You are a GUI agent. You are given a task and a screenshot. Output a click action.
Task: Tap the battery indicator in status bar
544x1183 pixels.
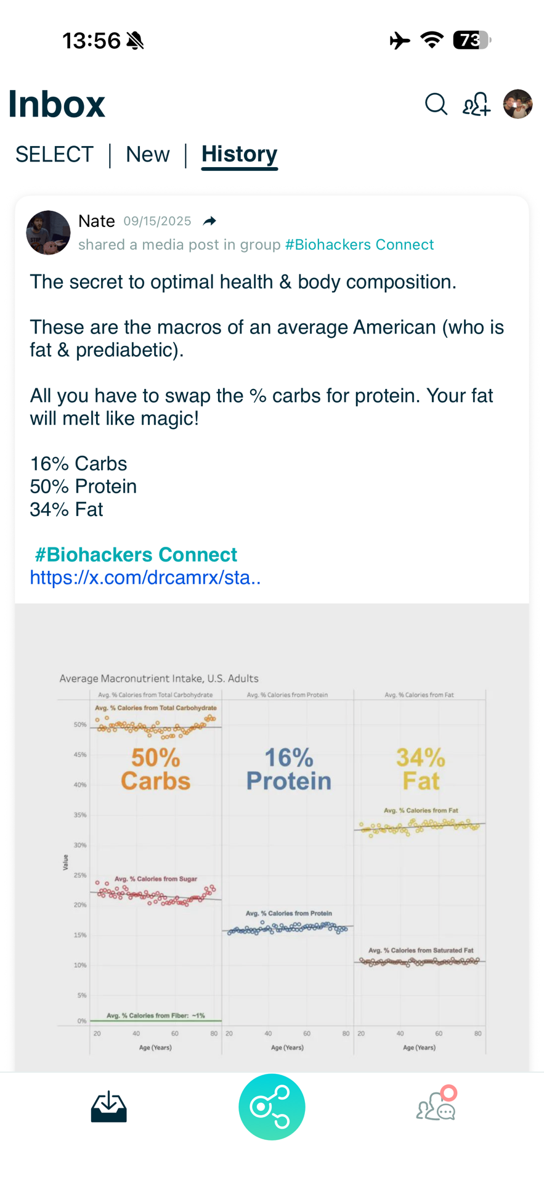[x=471, y=40]
